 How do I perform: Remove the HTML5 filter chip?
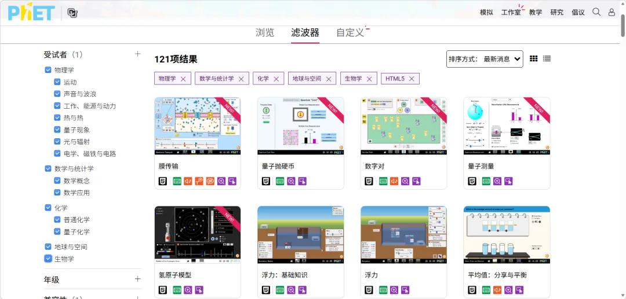tap(412, 79)
